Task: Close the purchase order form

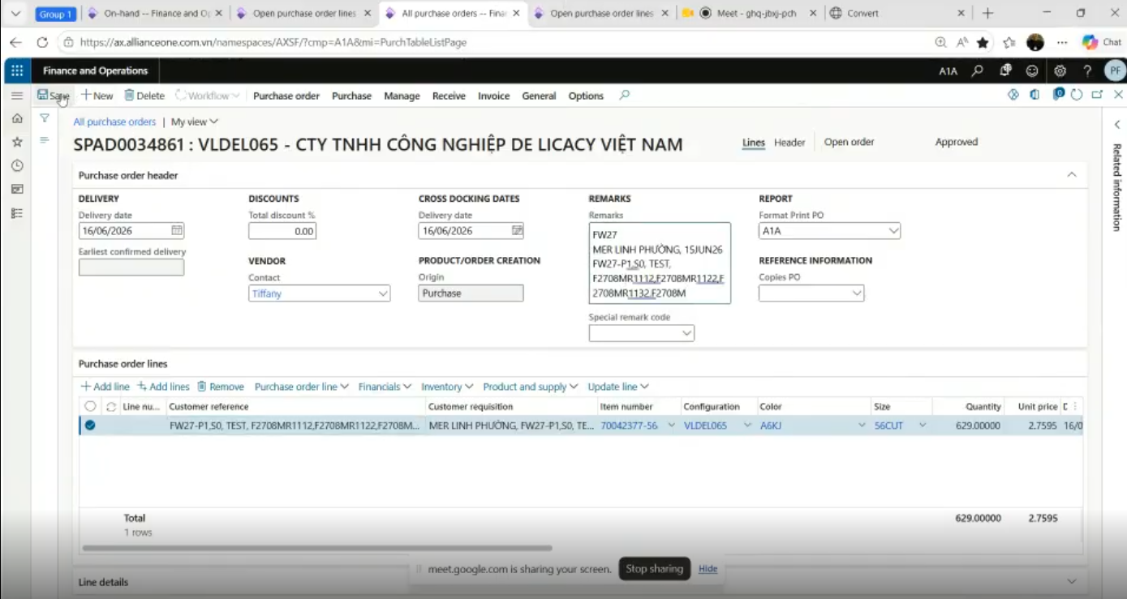Action: pos(1118,95)
